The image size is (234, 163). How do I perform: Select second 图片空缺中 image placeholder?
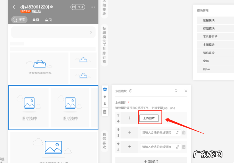pos(70,107)
